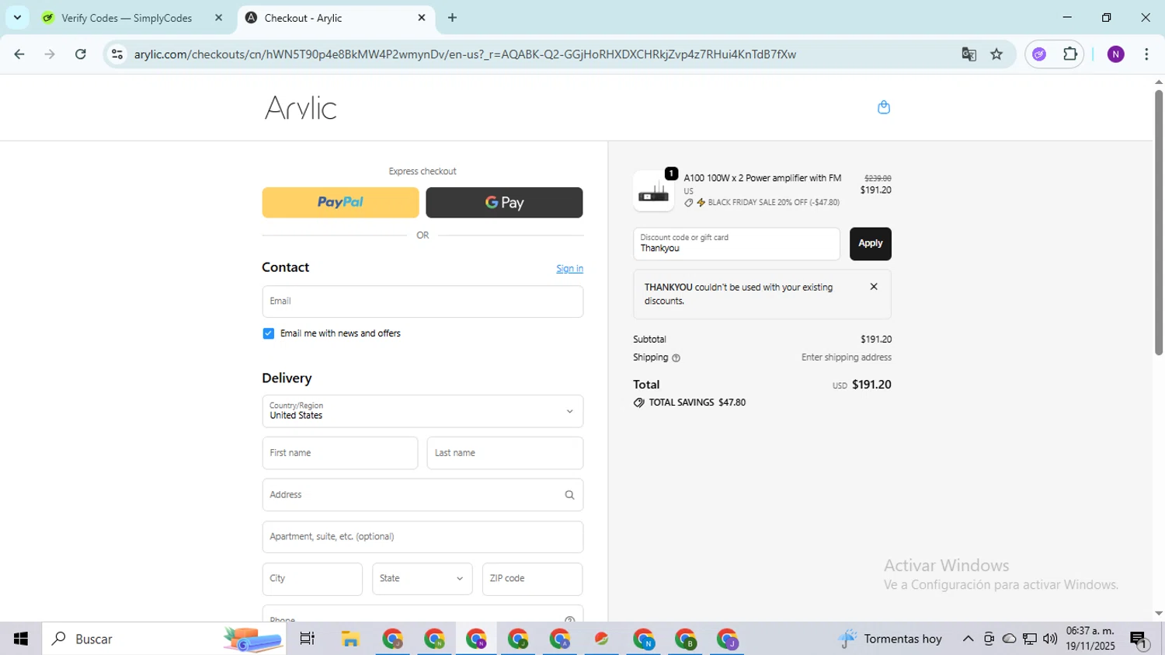Open the shopping bag cart icon
This screenshot has height=655, width=1165.
883,107
